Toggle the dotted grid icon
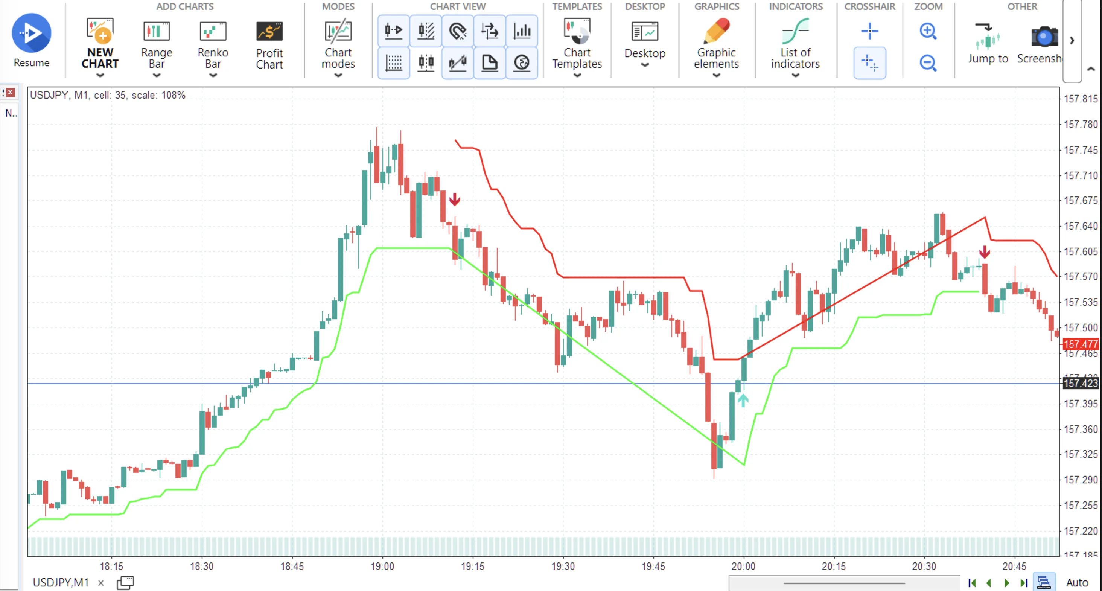Screen dimensions: 1102x591 [394, 63]
